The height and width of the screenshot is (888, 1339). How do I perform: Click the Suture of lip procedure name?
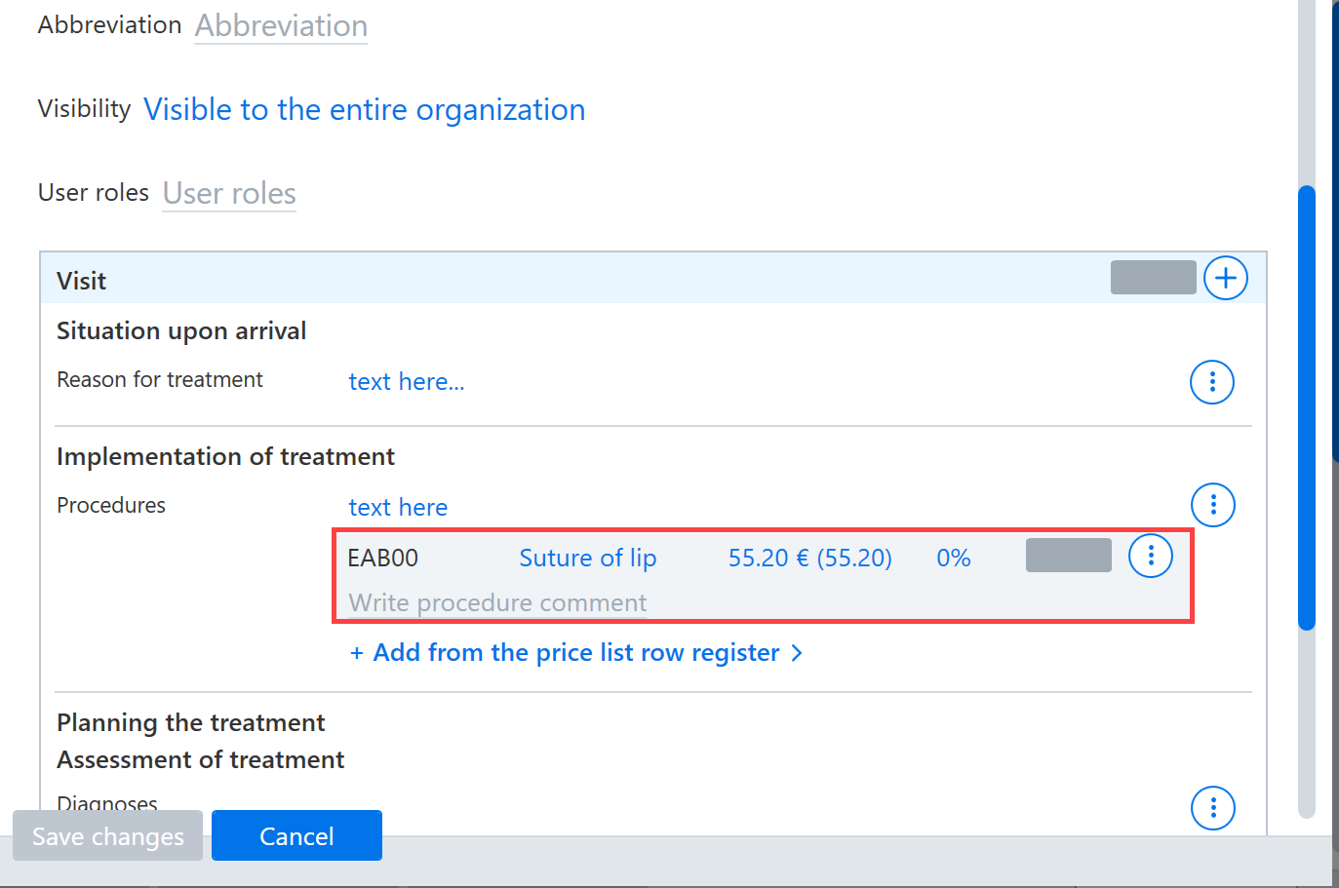[x=588, y=559]
